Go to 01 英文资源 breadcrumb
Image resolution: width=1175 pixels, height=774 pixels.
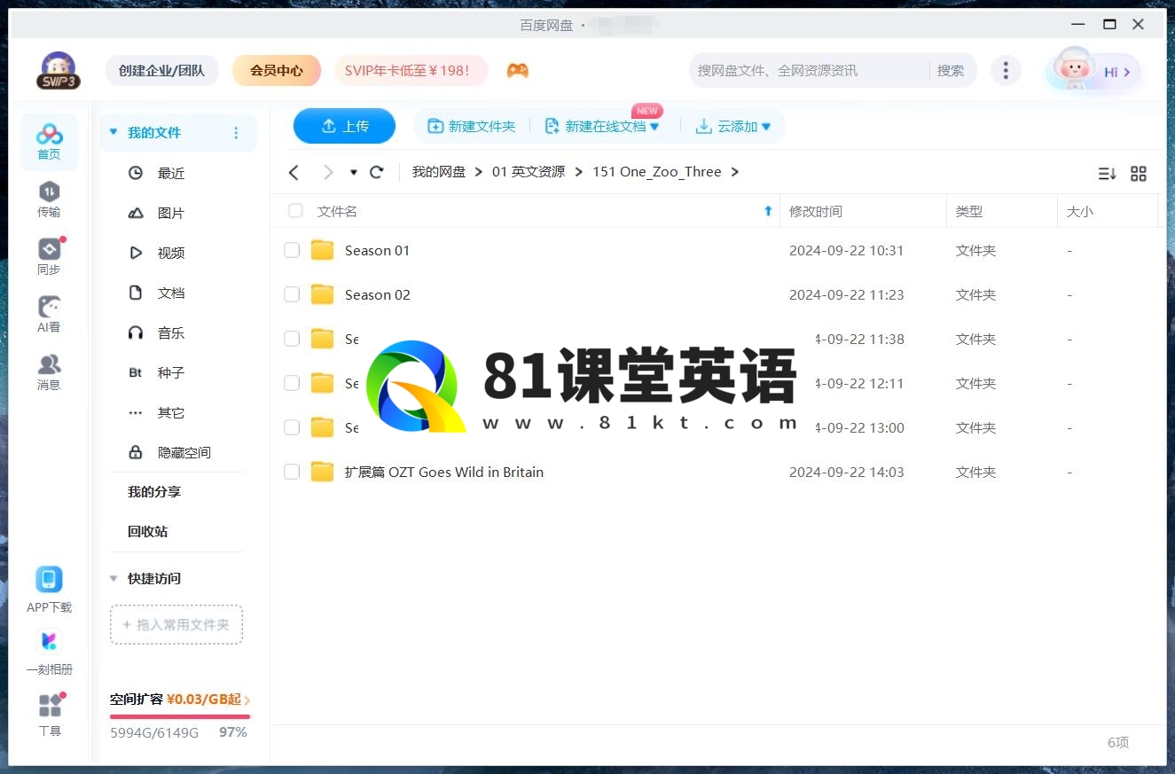tap(529, 172)
